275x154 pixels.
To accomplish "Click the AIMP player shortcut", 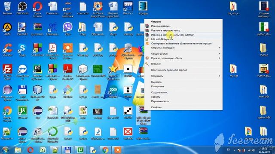I will tap(7, 29).
